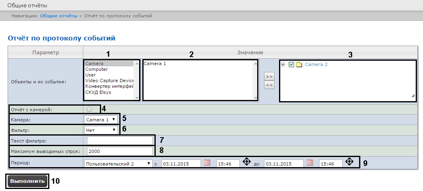Open the start date calendar picker
The width and height of the screenshot is (423, 191).
tap(207, 163)
